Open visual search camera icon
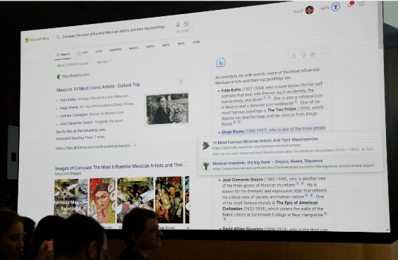This screenshot has width=398, height=260. (186, 24)
